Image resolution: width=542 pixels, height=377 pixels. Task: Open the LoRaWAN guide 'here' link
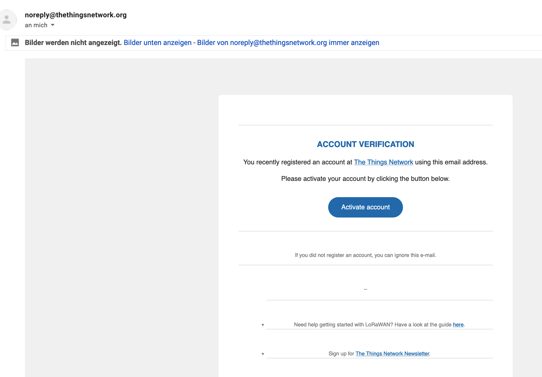[x=458, y=325]
